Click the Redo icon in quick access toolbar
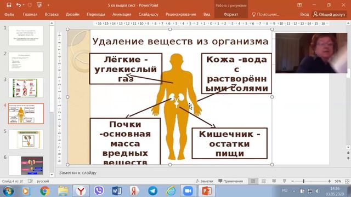Viewport: 351px width, 197px height. pos(30,5)
